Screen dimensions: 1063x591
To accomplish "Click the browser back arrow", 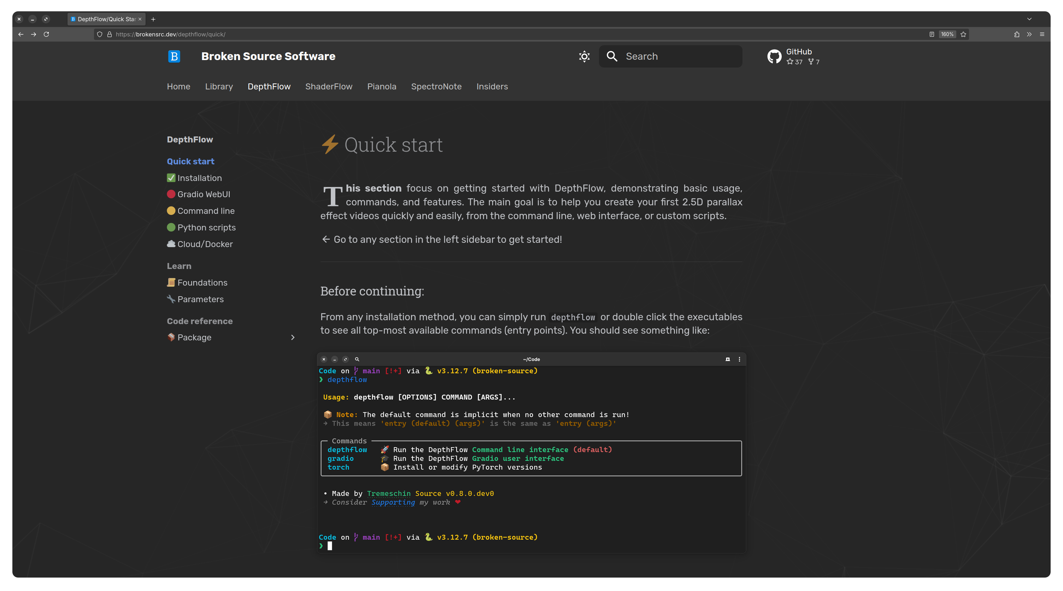I will pos(20,34).
